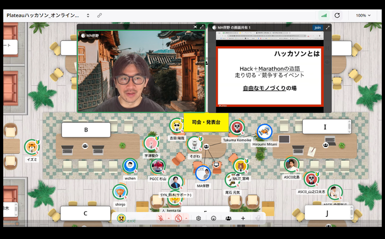Expand the MA伴野 screen share window
The width and height of the screenshot is (385, 239).
click(x=328, y=27)
